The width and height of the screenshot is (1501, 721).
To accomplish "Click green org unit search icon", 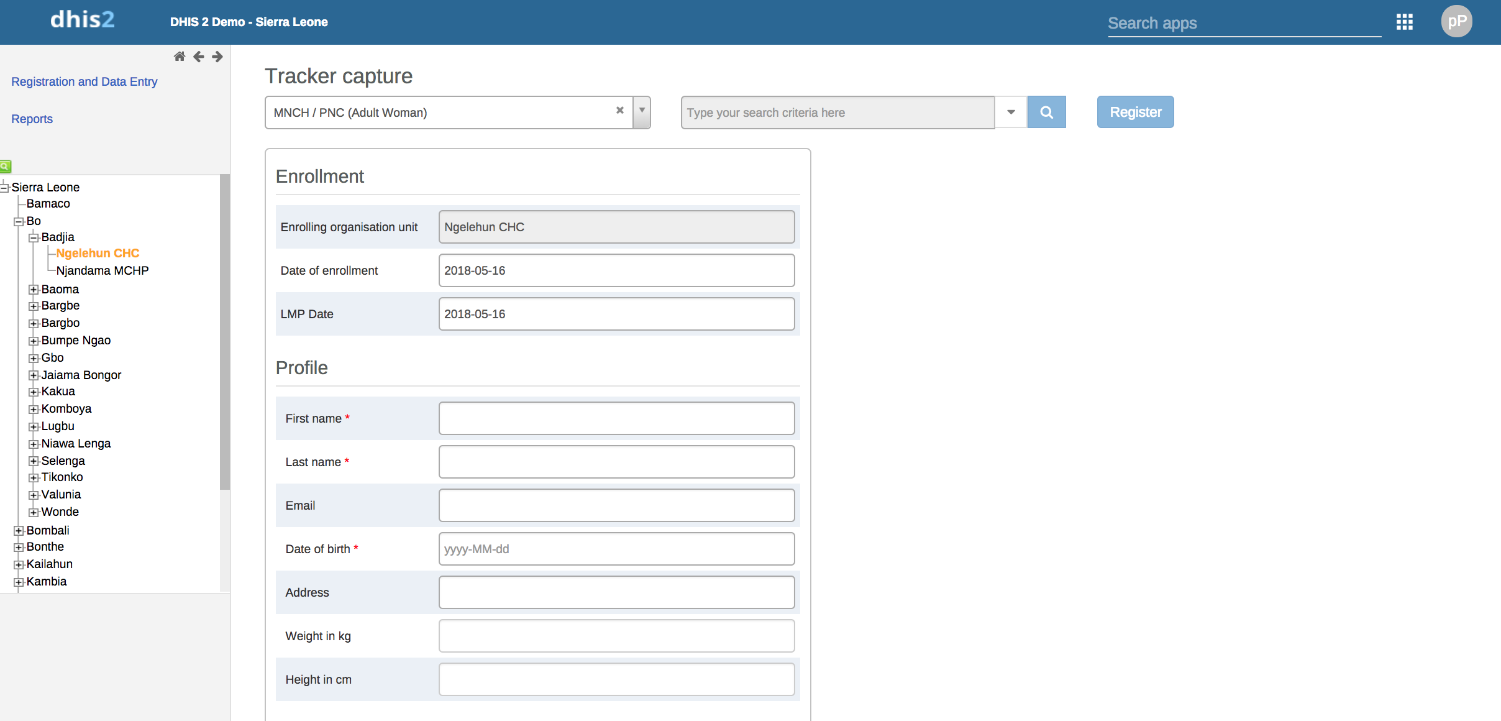I will click(x=6, y=166).
